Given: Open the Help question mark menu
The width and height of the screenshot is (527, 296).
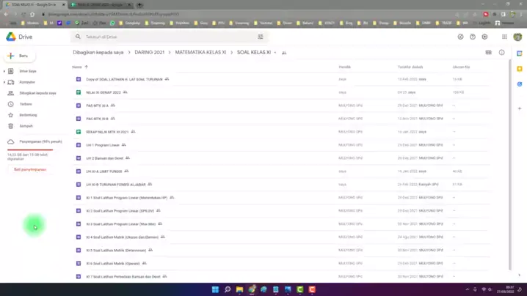Looking at the screenshot, I should (x=472, y=37).
